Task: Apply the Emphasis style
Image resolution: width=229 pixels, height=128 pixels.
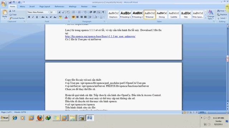Action: [113, 15]
